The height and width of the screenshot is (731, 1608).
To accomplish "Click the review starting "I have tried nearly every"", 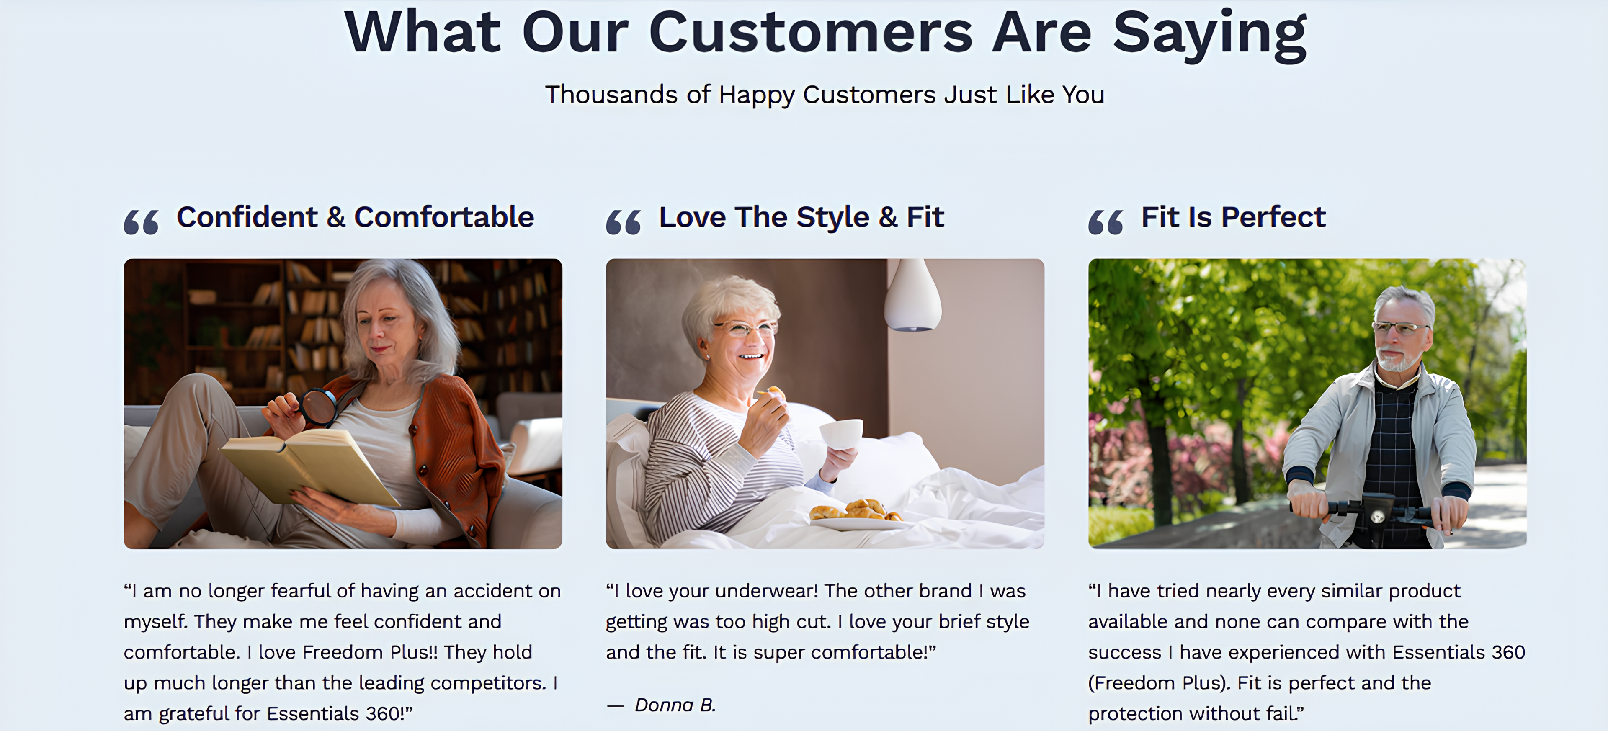I will pos(1306,652).
